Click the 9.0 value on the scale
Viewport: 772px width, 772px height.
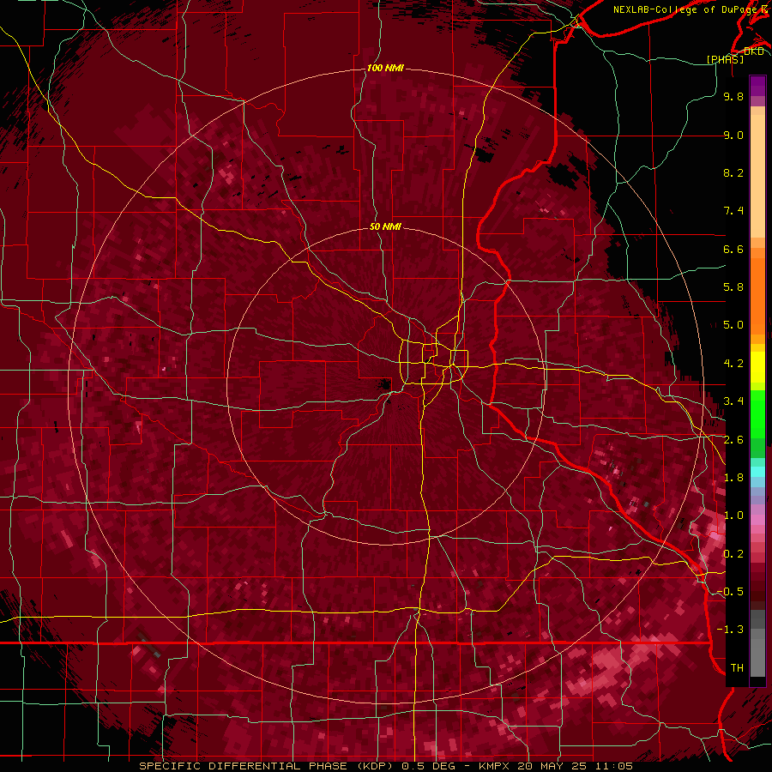[733, 135]
